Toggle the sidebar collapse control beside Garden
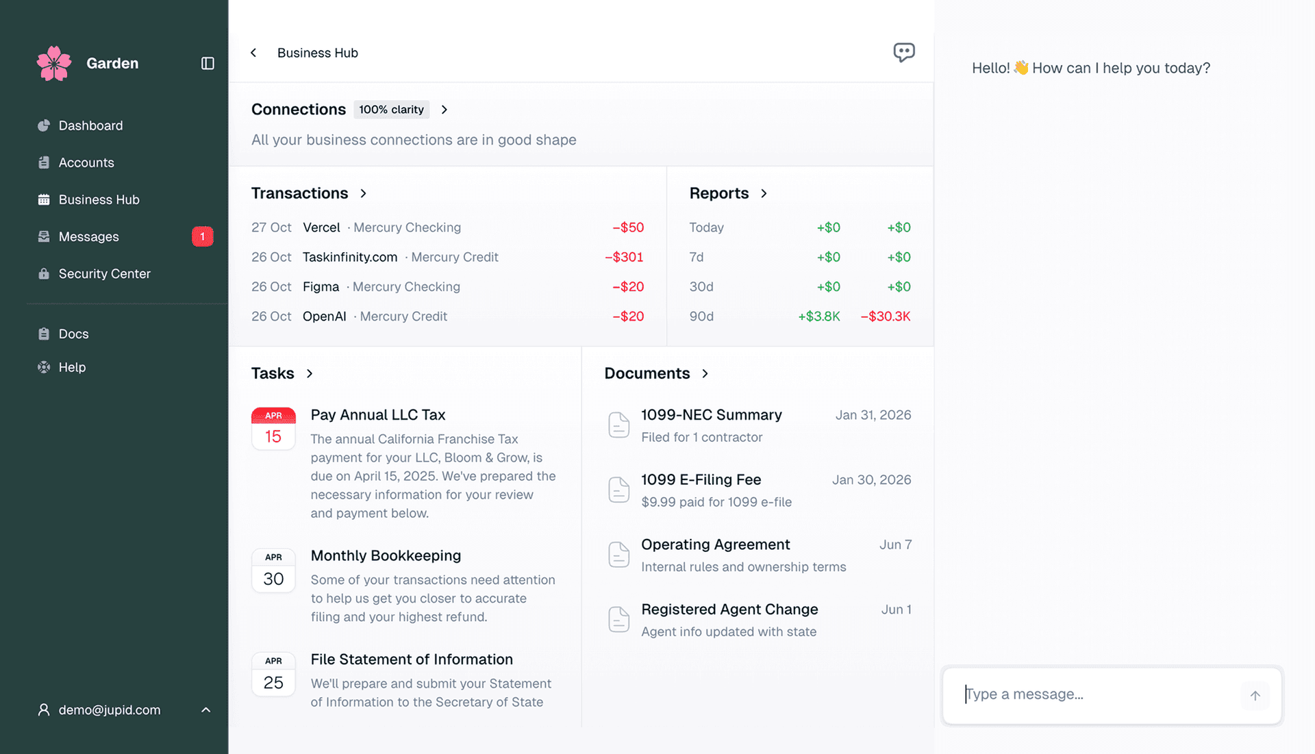This screenshot has height=754, width=1315. coord(208,63)
